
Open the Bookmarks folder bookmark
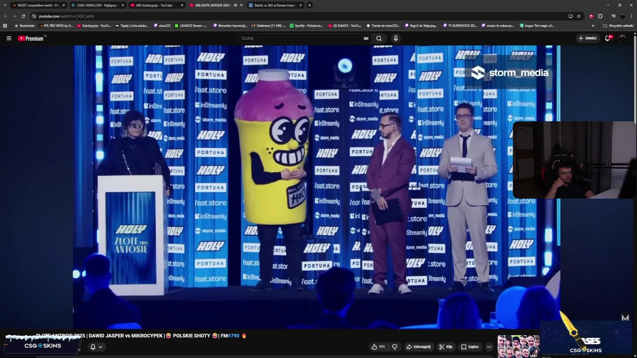click(x=24, y=25)
